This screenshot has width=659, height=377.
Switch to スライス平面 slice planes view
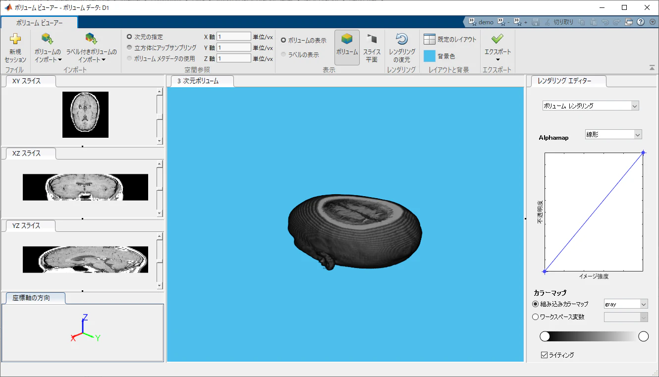click(x=372, y=48)
